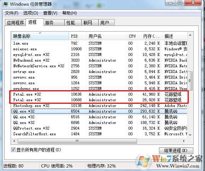Open the 选项(O) menu
Screen dimensions: 205x171
[x=30, y=13]
